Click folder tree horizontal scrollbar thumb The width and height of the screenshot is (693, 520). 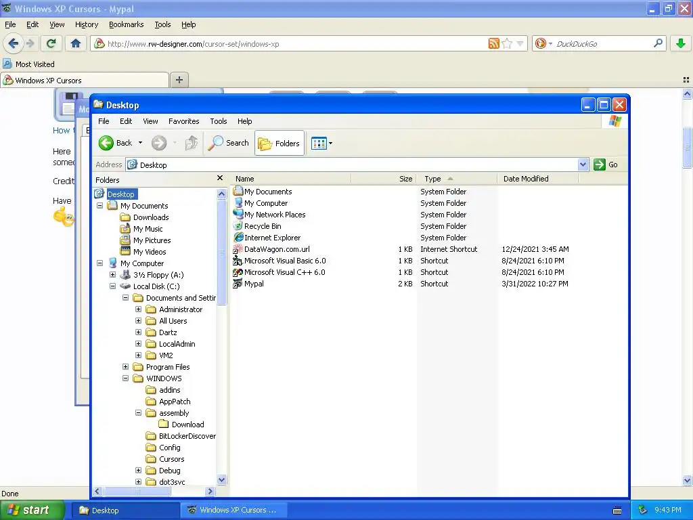click(137, 492)
